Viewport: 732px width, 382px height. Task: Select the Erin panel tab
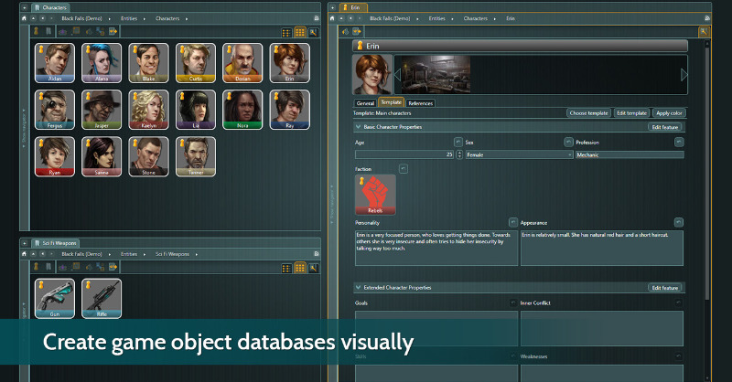point(354,7)
